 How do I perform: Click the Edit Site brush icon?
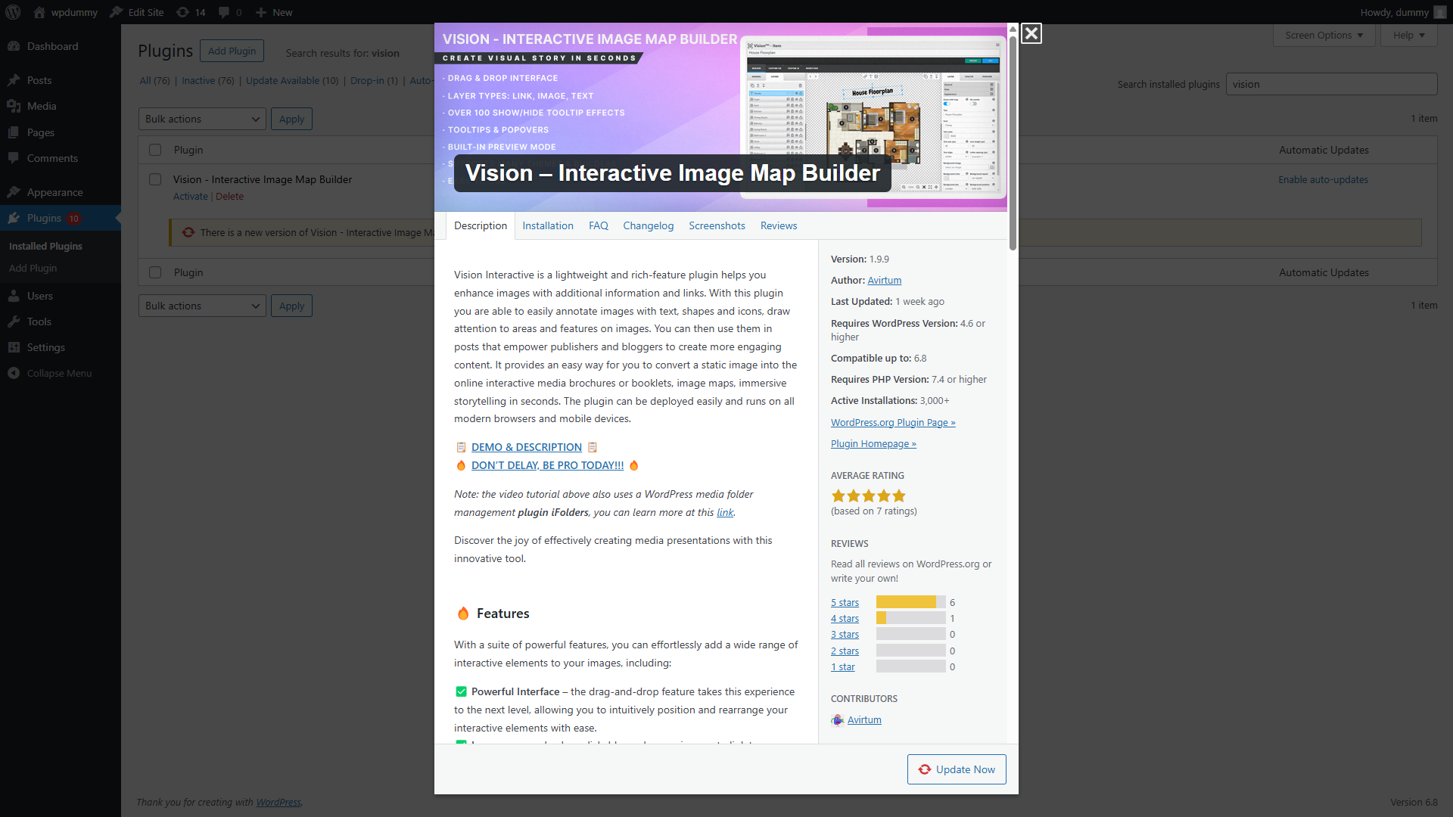click(x=116, y=12)
